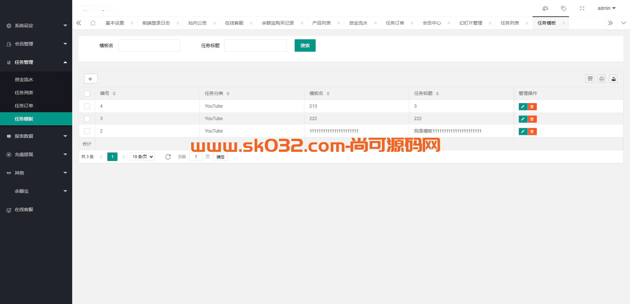Screen dimensions: 630x304
Task: Click the green 搜索 button
Action: coord(305,45)
